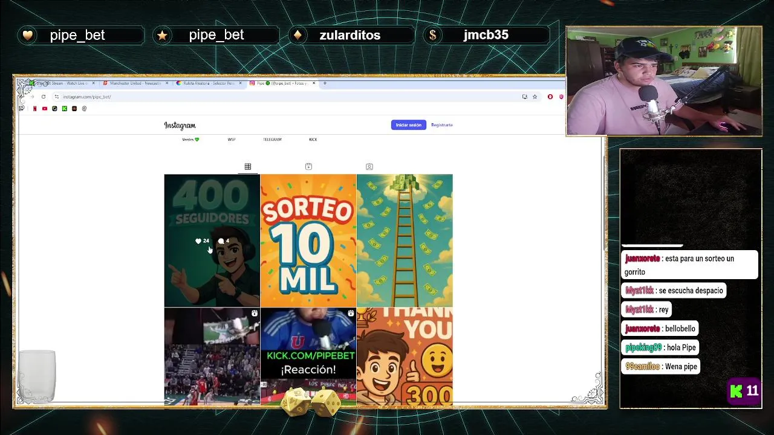The height and width of the screenshot is (435, 774).
Task: Bookmark this page with the star
Action: pyautogui.click(x=535, y=97)
